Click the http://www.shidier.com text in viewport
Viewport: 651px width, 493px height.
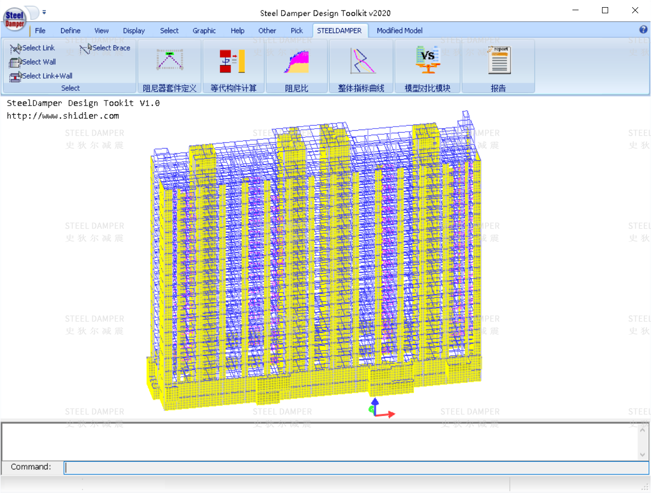tap(63, 116)
